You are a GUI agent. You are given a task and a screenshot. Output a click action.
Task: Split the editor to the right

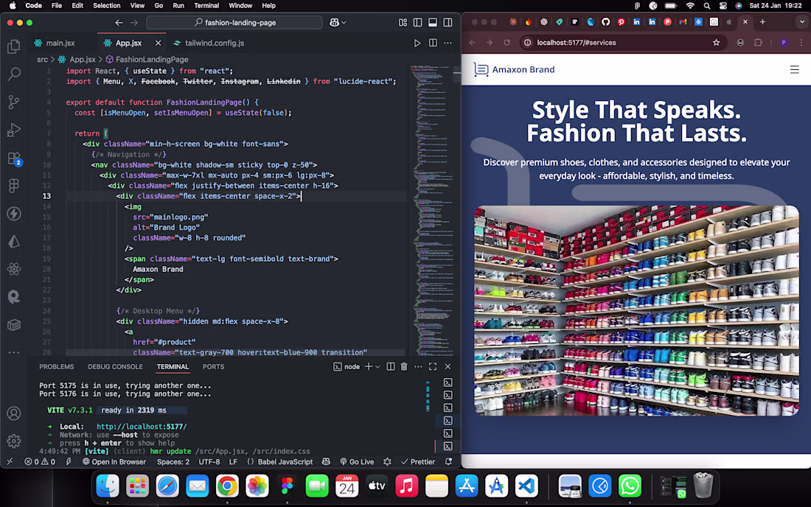tap(433, 43)
